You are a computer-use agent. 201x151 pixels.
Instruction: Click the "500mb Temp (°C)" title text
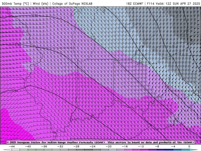click(x=15, y=4)
